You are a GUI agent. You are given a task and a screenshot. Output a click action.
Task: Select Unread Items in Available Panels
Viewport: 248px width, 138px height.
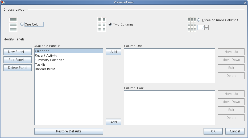(69, 69)
